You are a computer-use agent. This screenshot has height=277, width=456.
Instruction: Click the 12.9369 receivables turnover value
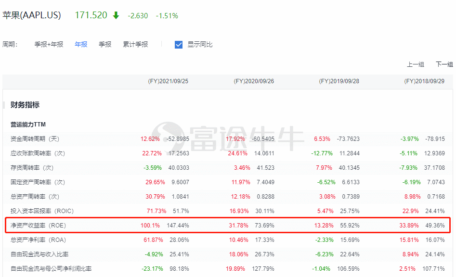click(434, 153)
